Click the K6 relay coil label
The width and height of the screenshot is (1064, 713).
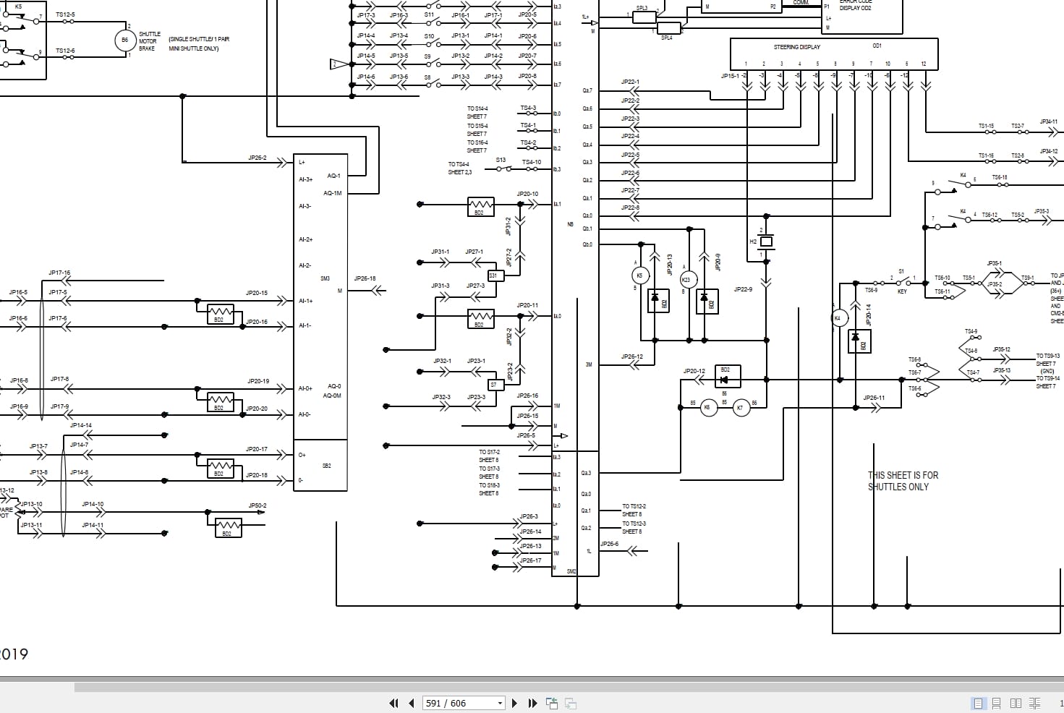pos(707,408)
